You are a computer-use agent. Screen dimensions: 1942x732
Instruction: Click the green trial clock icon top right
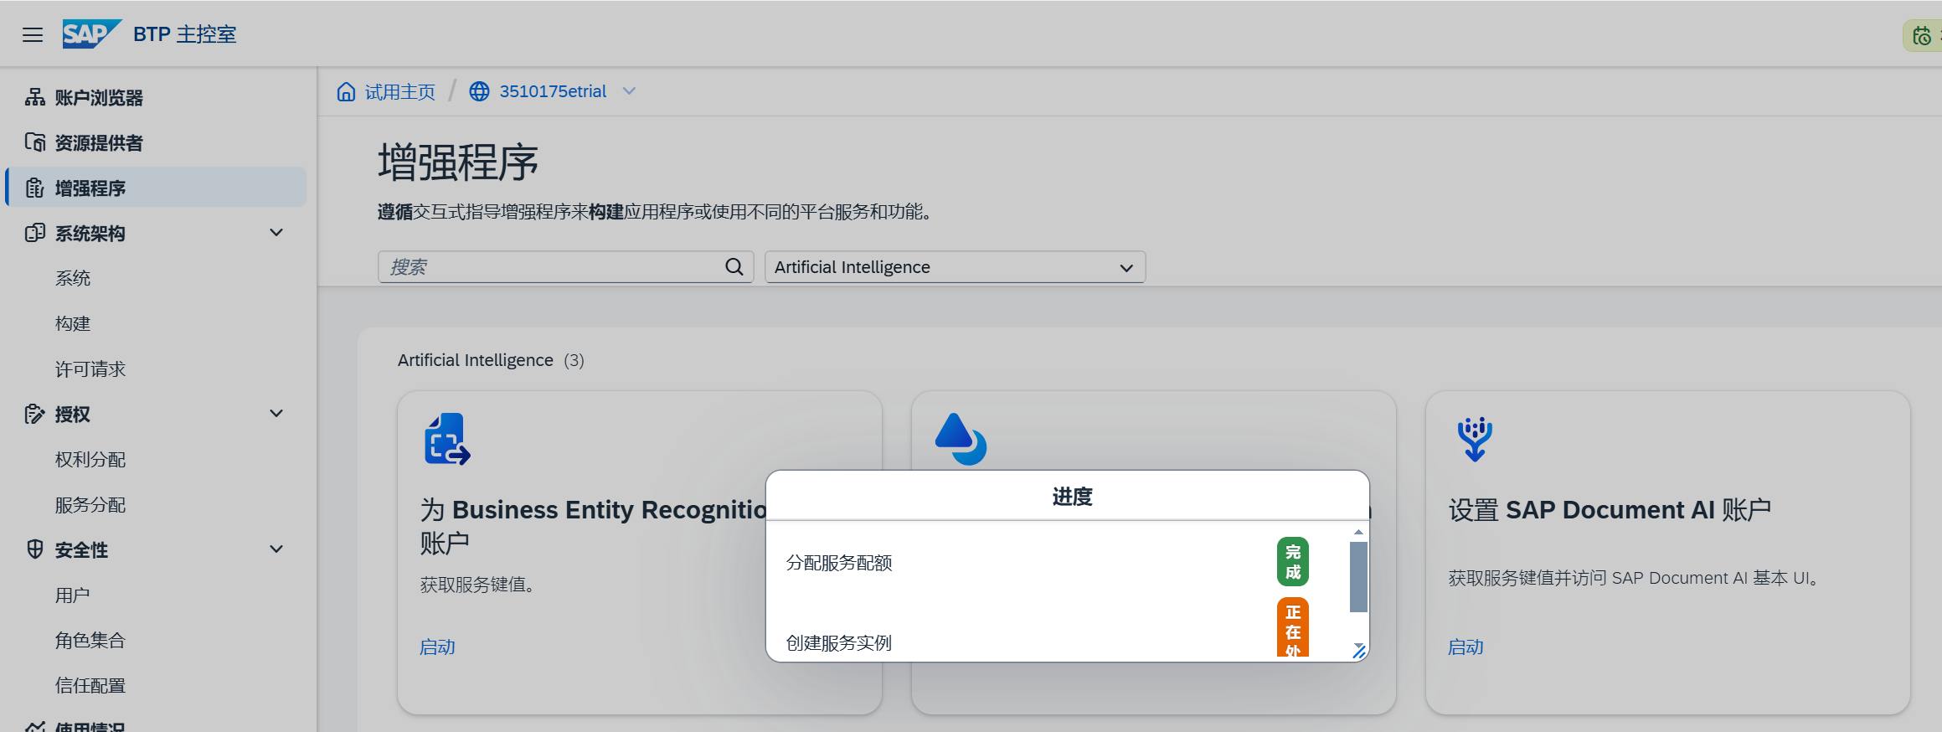1921,36
